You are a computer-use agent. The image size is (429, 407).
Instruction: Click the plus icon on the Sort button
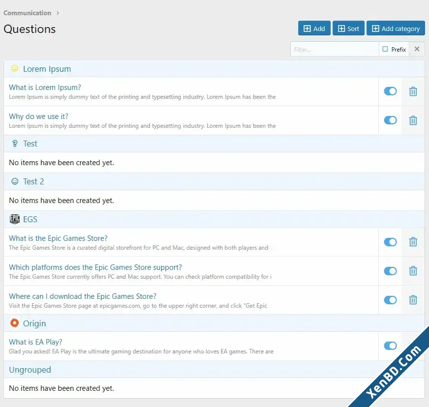341,29
